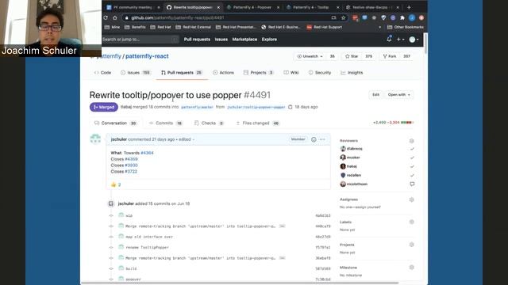508x285 pixels.
Task: Bookmark page with star icon in address bar
Action: (x=343, y=17)
